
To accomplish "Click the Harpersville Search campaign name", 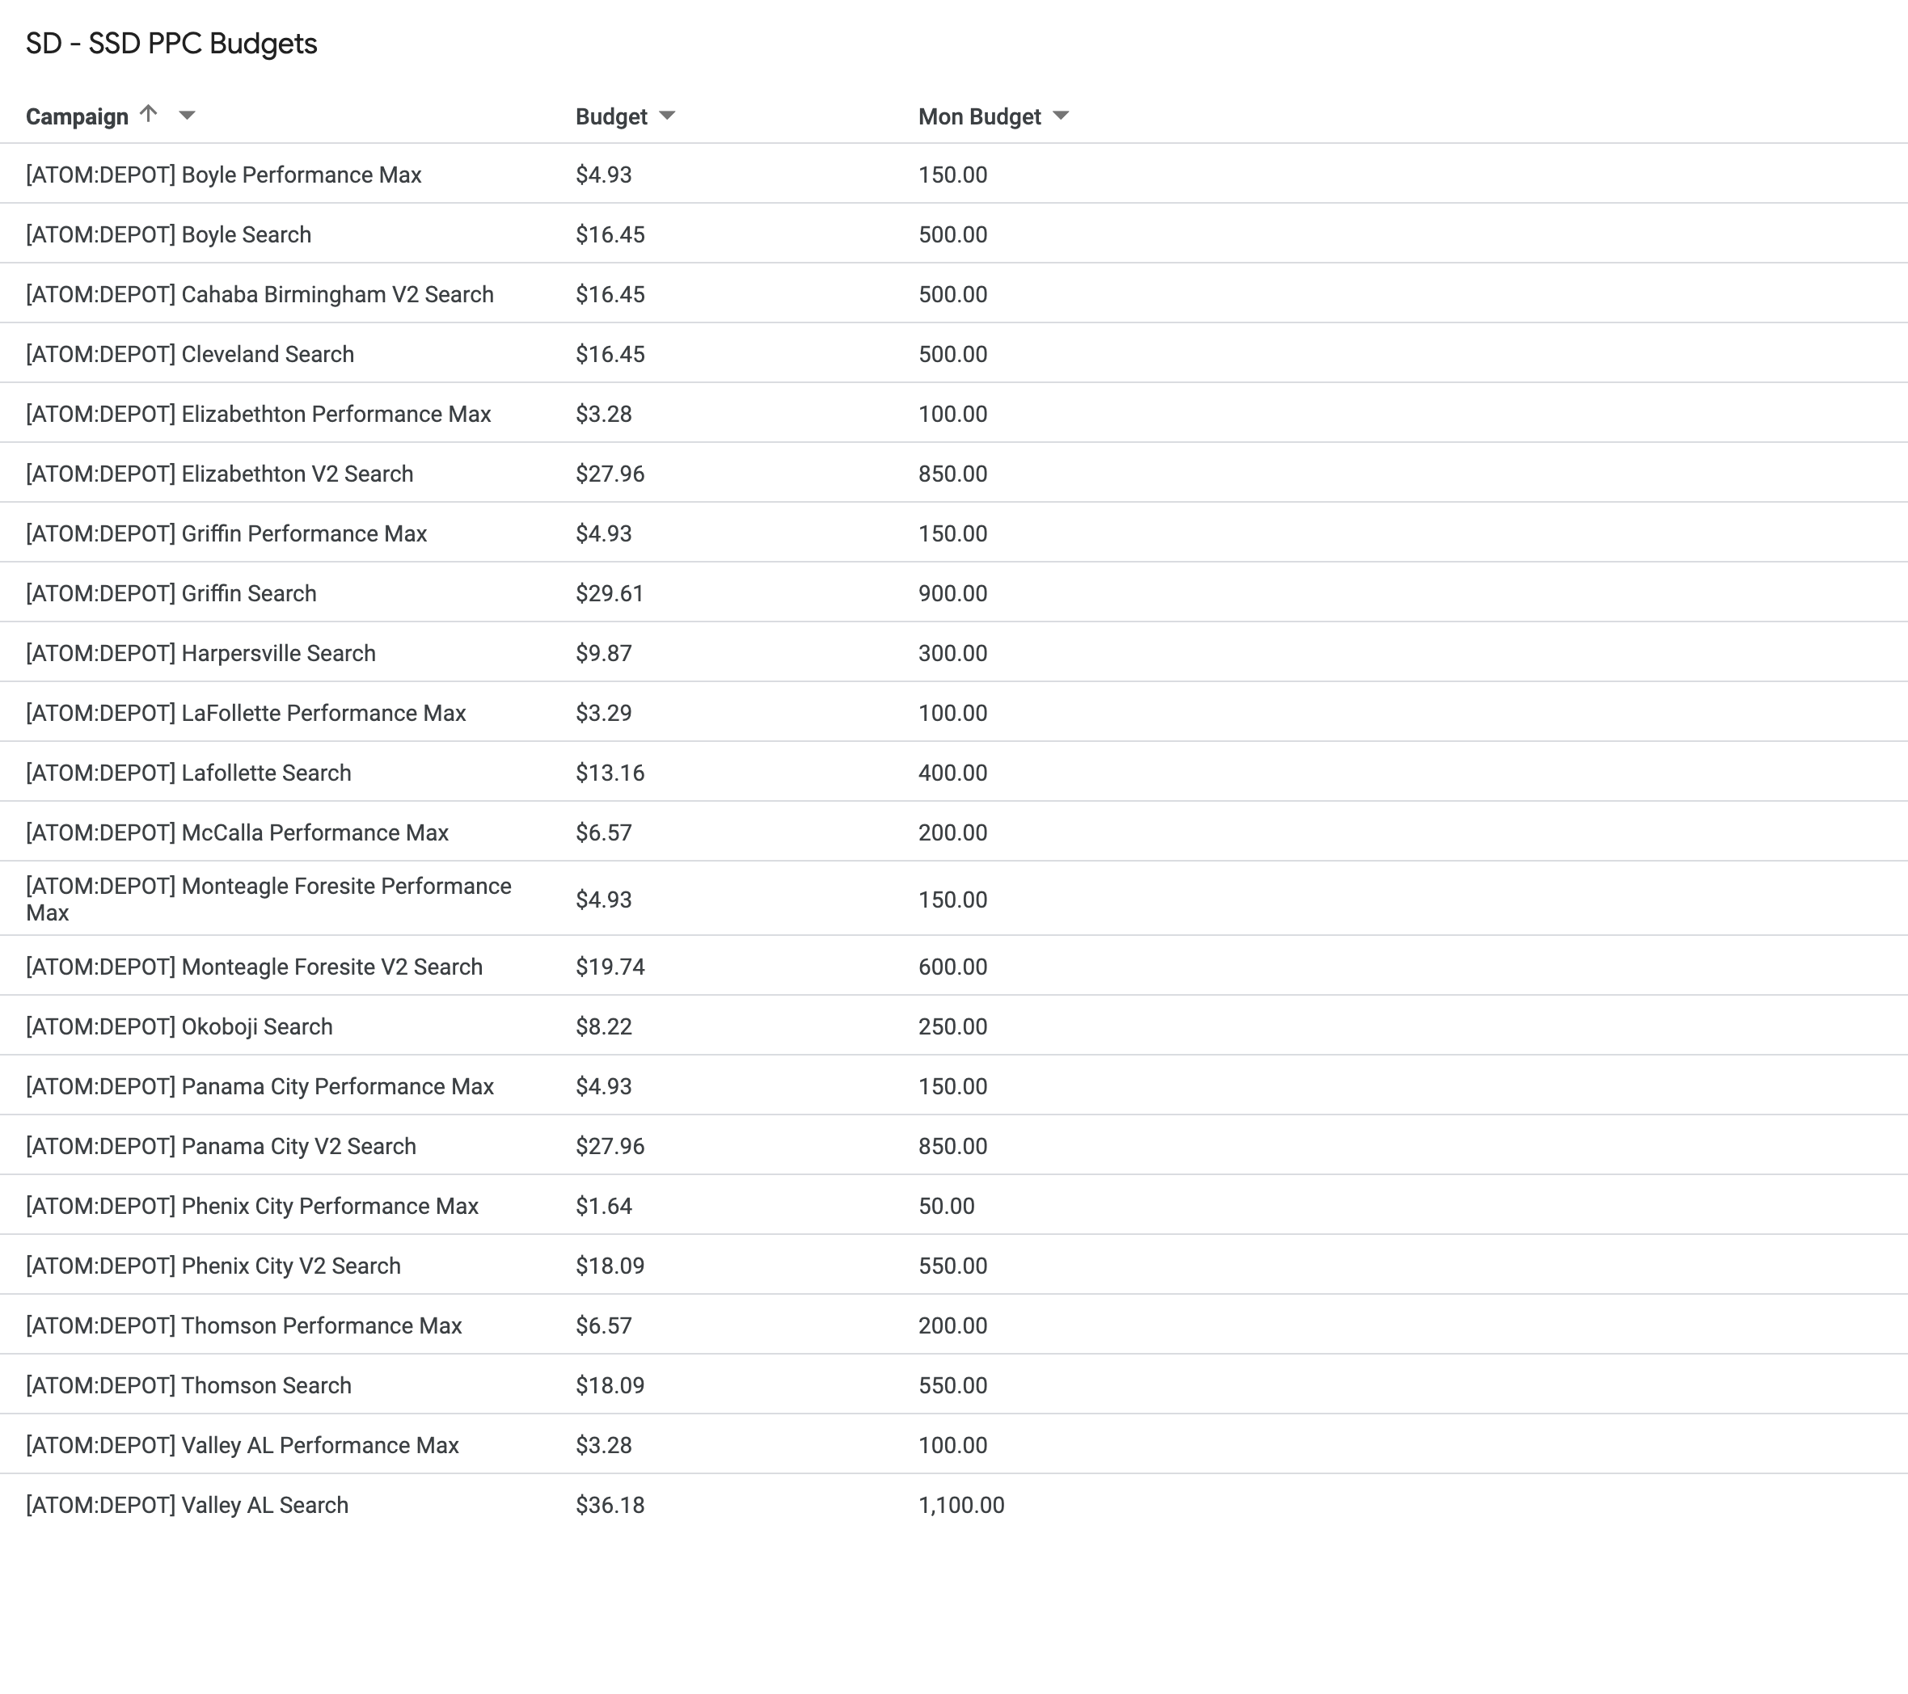I will click(x=201, y=652).
